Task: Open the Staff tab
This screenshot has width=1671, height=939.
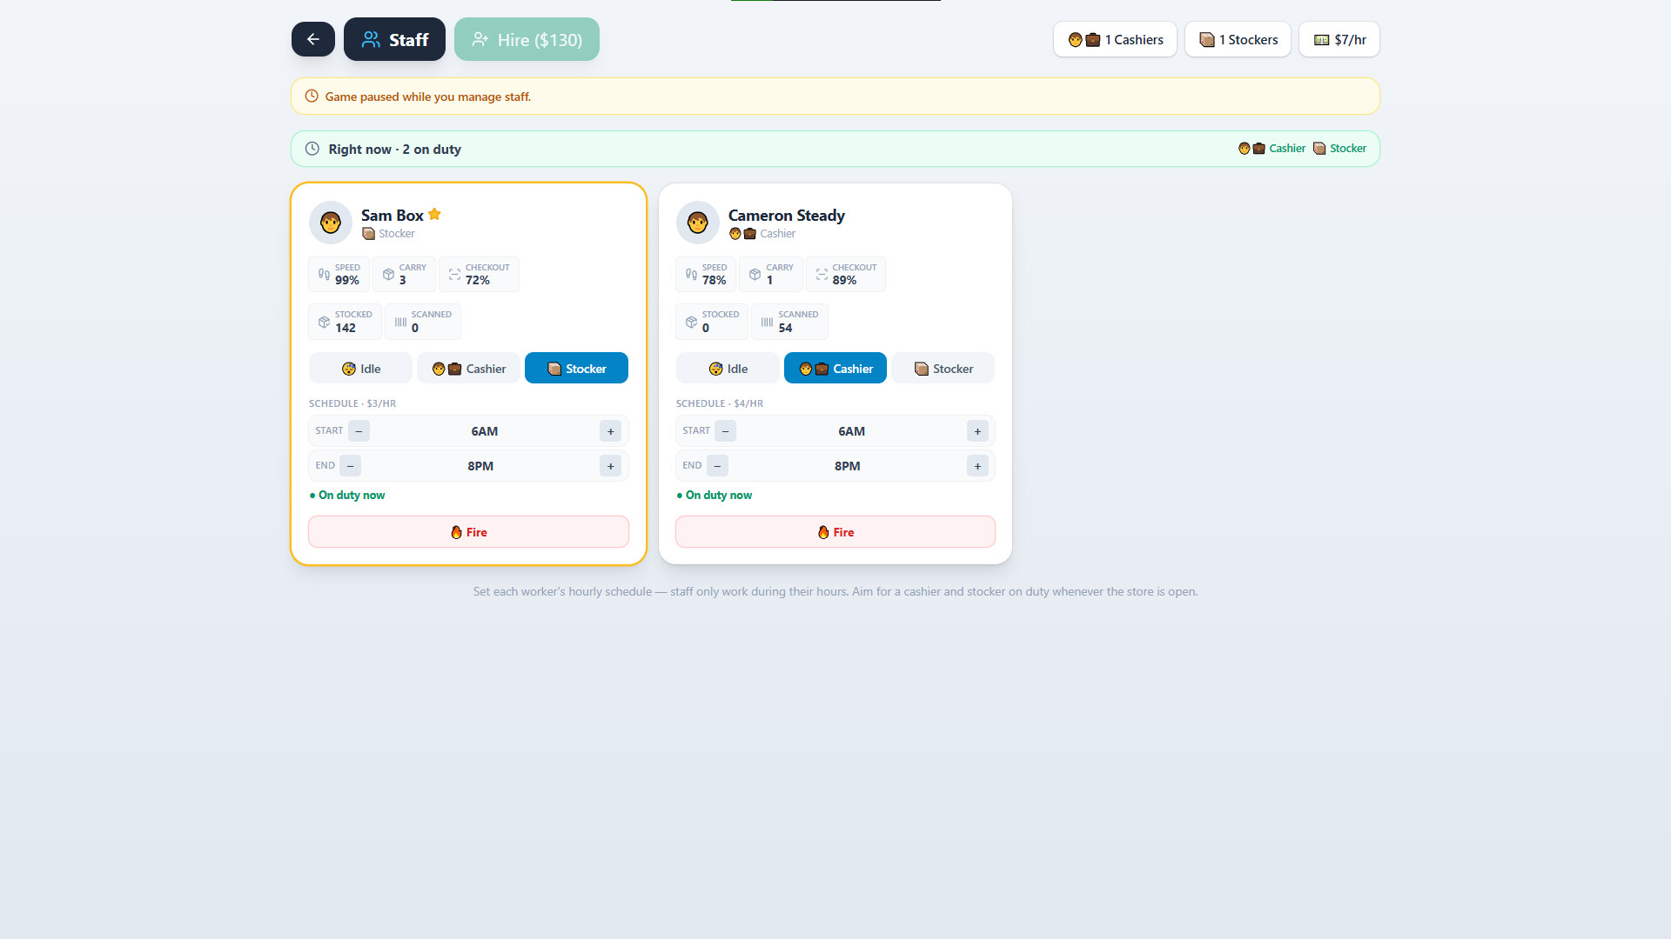Action: [394, 39]
